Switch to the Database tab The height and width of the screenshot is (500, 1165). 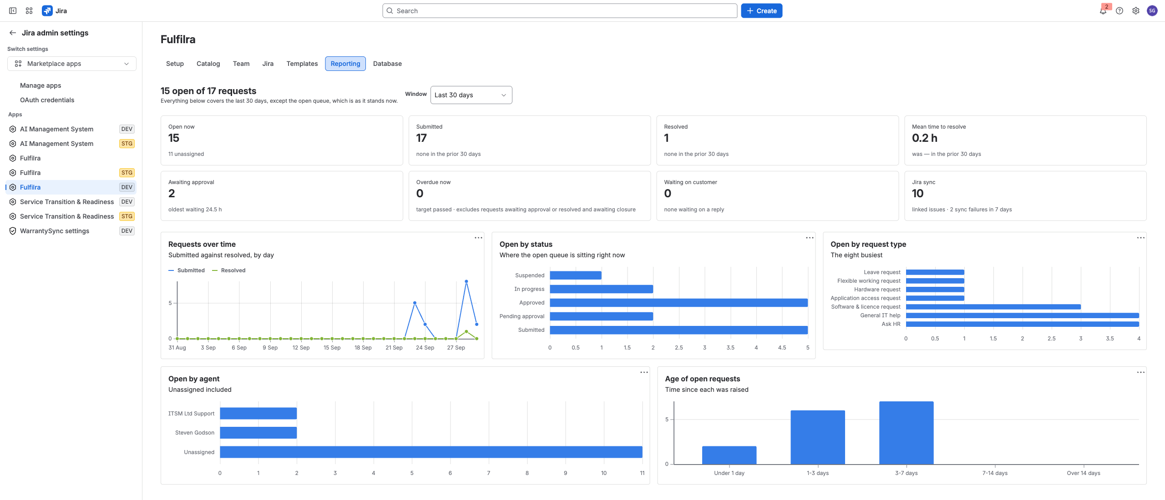coord(387,64)
